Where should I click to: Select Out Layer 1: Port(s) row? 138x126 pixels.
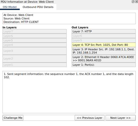(104, 65)
